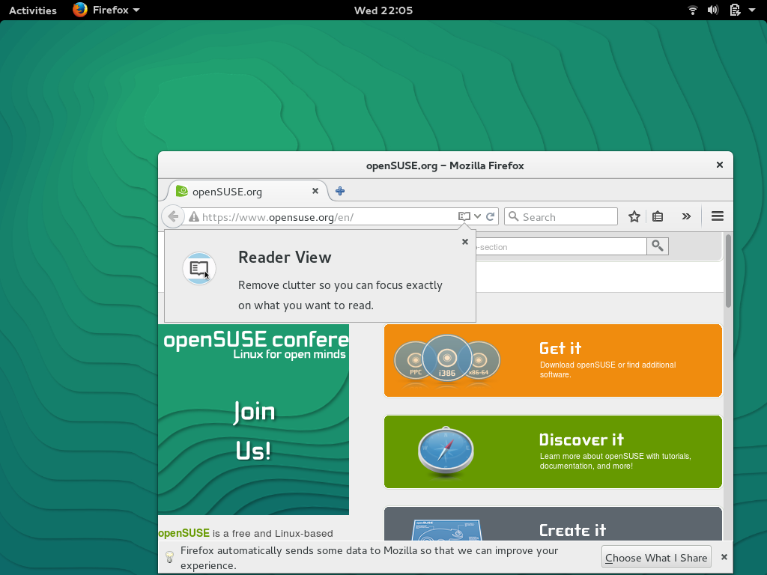Click the Choose What I Share button
This screenshot has height=575, width=767.
pyautogui.click(x=656, y=557)
